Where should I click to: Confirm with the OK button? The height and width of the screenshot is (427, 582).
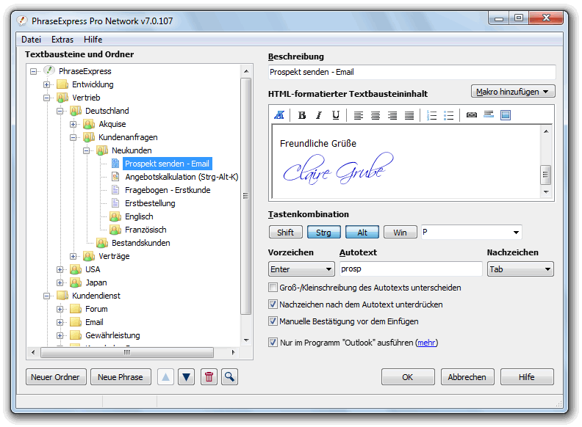click(408, 377)
